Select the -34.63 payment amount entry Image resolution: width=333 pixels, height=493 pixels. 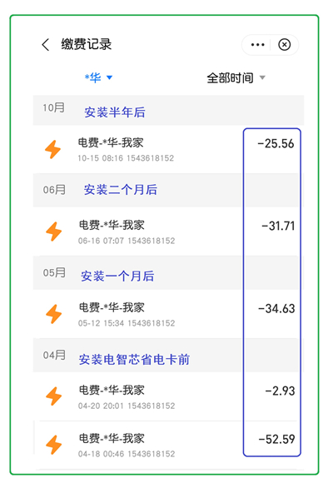[276, 308]
